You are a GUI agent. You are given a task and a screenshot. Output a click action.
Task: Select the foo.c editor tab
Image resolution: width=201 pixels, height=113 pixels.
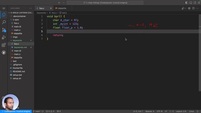click(42, 8)
